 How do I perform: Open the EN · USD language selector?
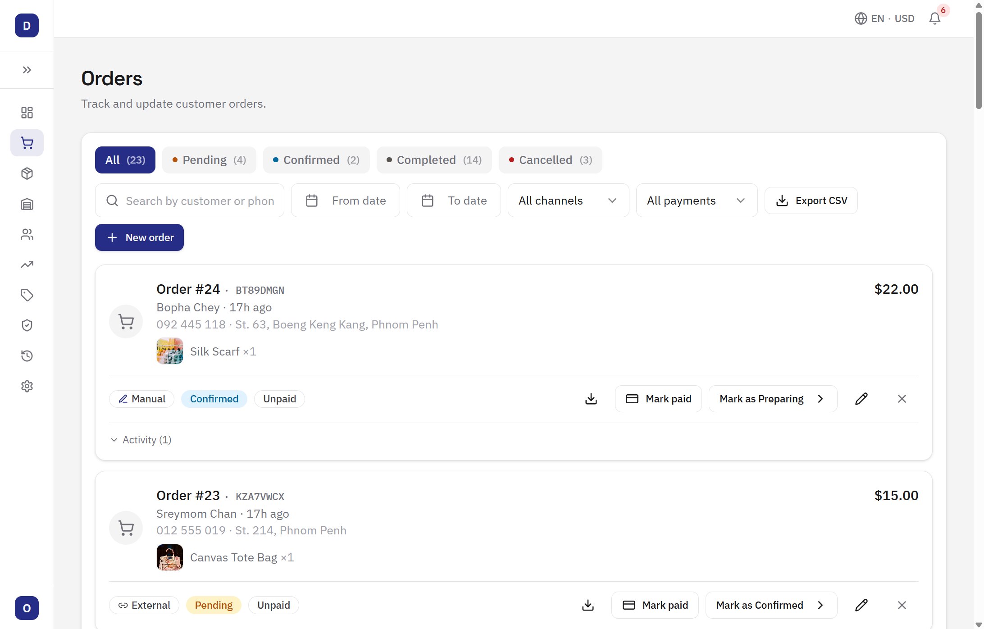[884, 18]
